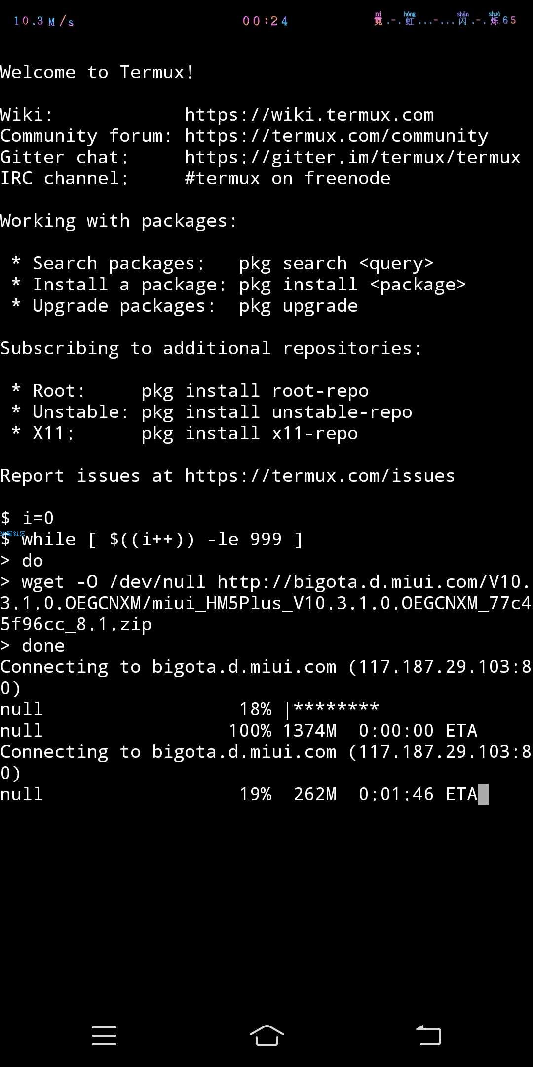533x1067 pixels.
Task: Click the small blue watermark near while
Action: pyautogui.click(x=13, y=533)
